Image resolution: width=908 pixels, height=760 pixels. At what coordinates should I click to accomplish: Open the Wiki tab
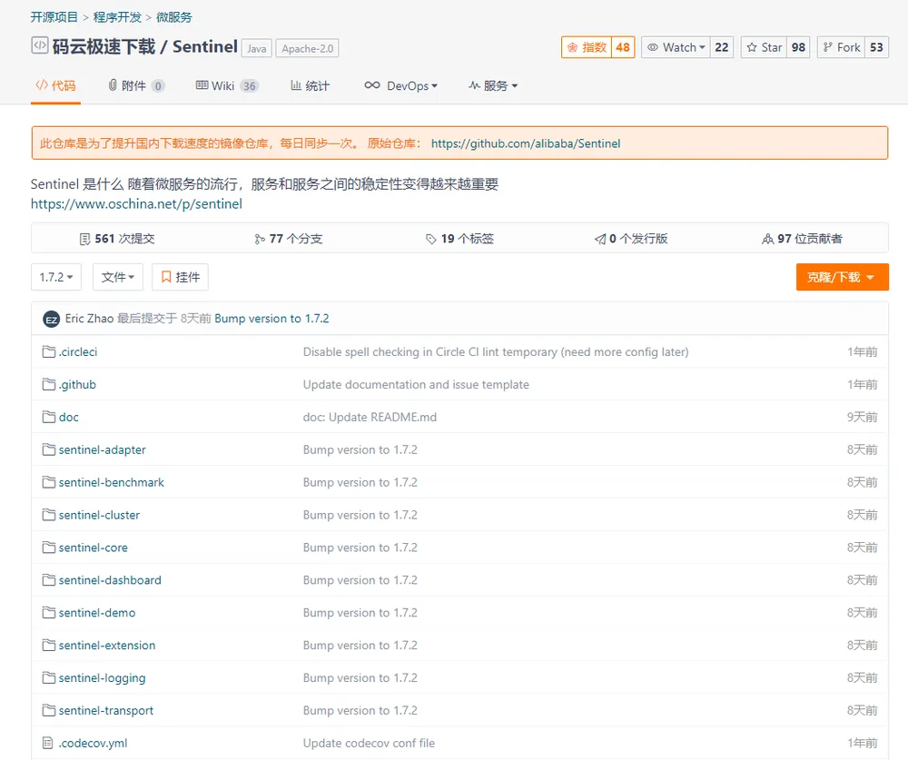[x=227, y=85]
